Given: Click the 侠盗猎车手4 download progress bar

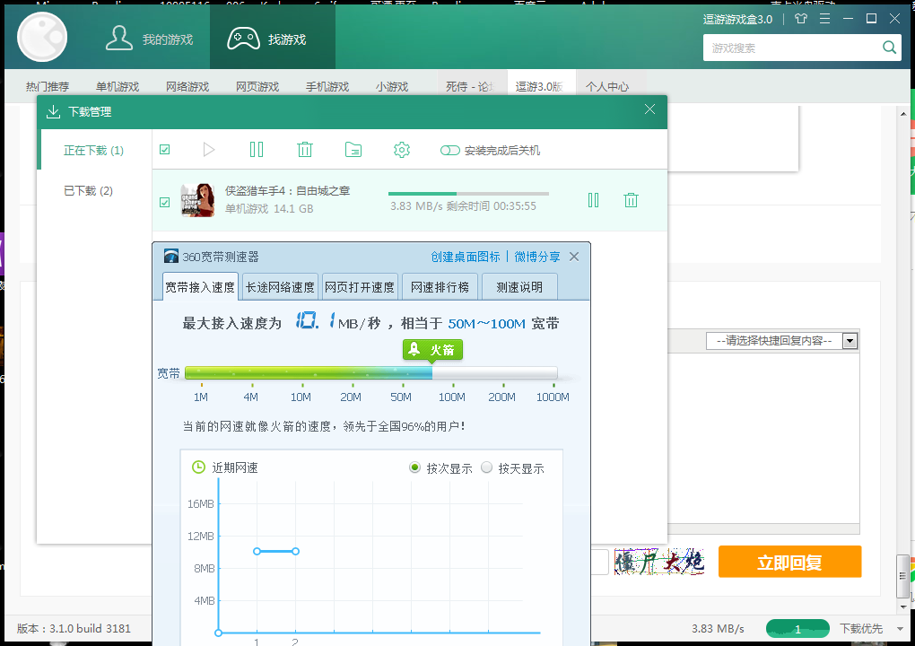Looking at the screenshot, I should (468, 193).
